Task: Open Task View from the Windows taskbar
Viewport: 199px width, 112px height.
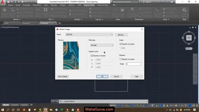Action: tap(18, 110)
